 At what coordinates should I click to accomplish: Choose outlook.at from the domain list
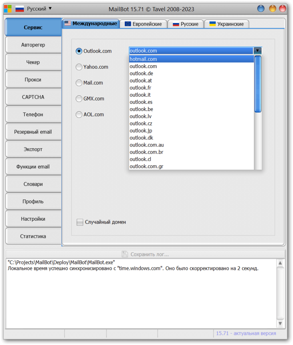[191, 81]
